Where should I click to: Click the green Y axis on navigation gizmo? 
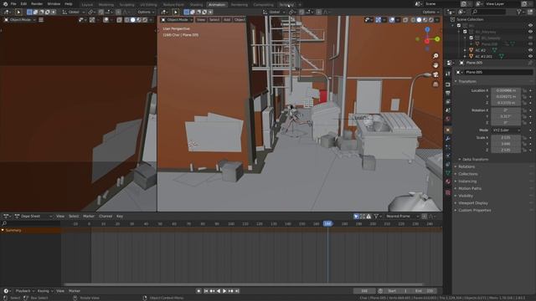pos(437,39)
